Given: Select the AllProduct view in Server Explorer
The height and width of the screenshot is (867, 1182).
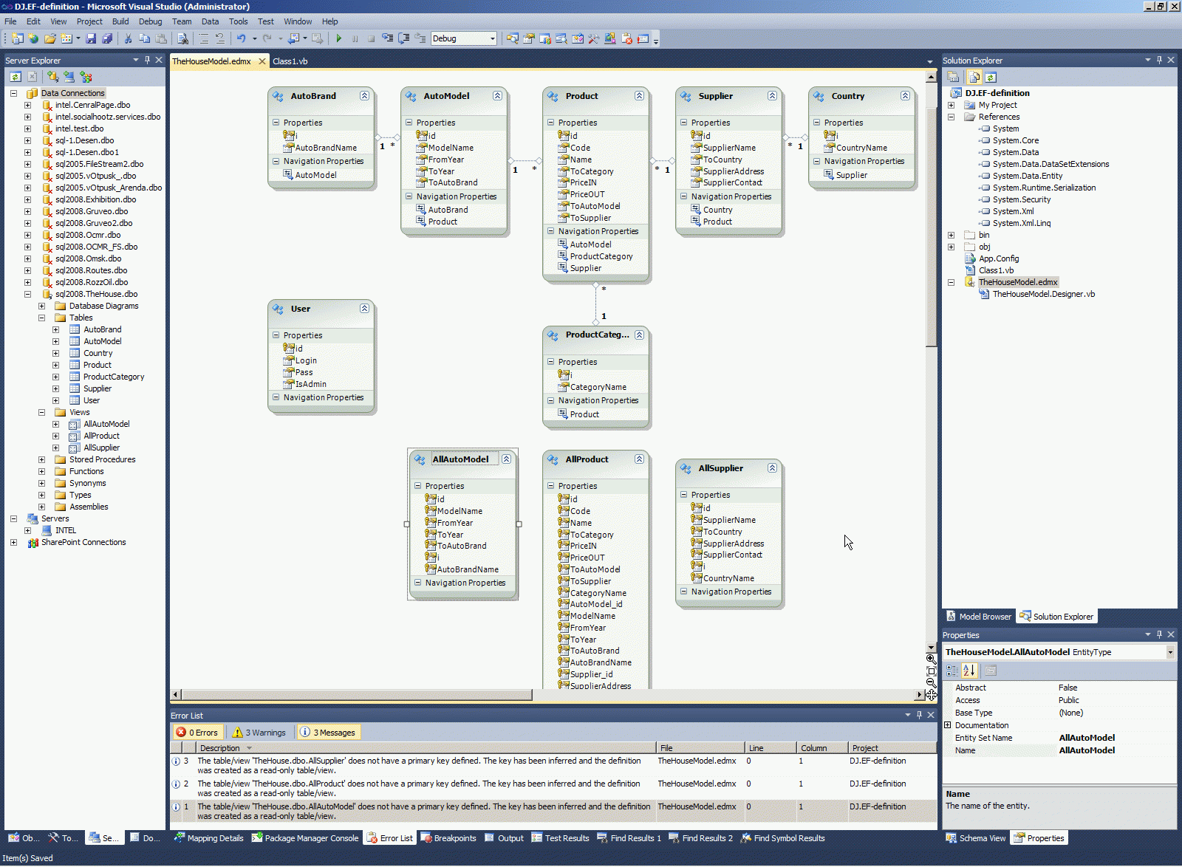Looking at the screenshot, I should coord(101,436).
